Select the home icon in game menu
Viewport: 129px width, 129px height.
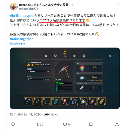click(46, 56)
